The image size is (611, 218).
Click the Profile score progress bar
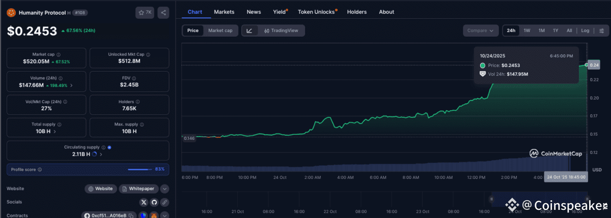[x=139, y=169]
